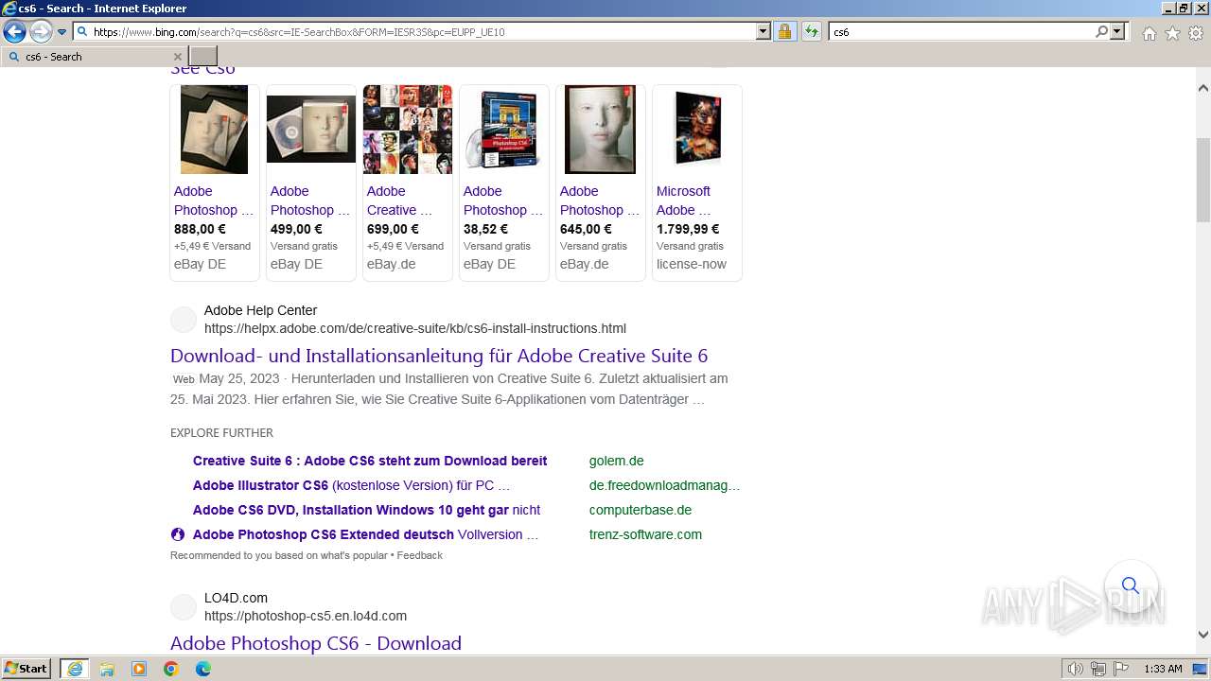Click the search magnifier in toolbar search box

1101,31
